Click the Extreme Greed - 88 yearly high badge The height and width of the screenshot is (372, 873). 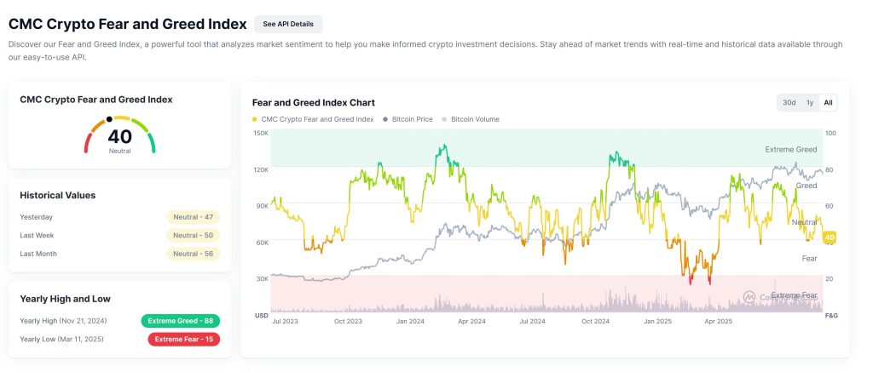[181, 321]
